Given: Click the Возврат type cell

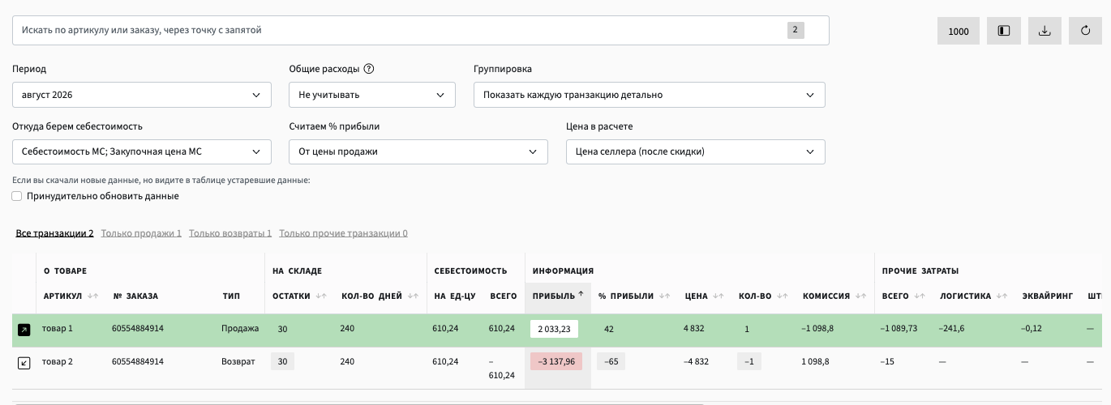Looking at the screenshot, I should [x=238, y=361].
